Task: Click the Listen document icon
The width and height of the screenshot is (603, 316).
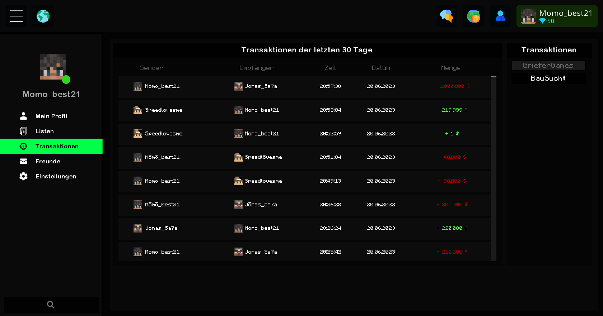Action: [23, 131]
